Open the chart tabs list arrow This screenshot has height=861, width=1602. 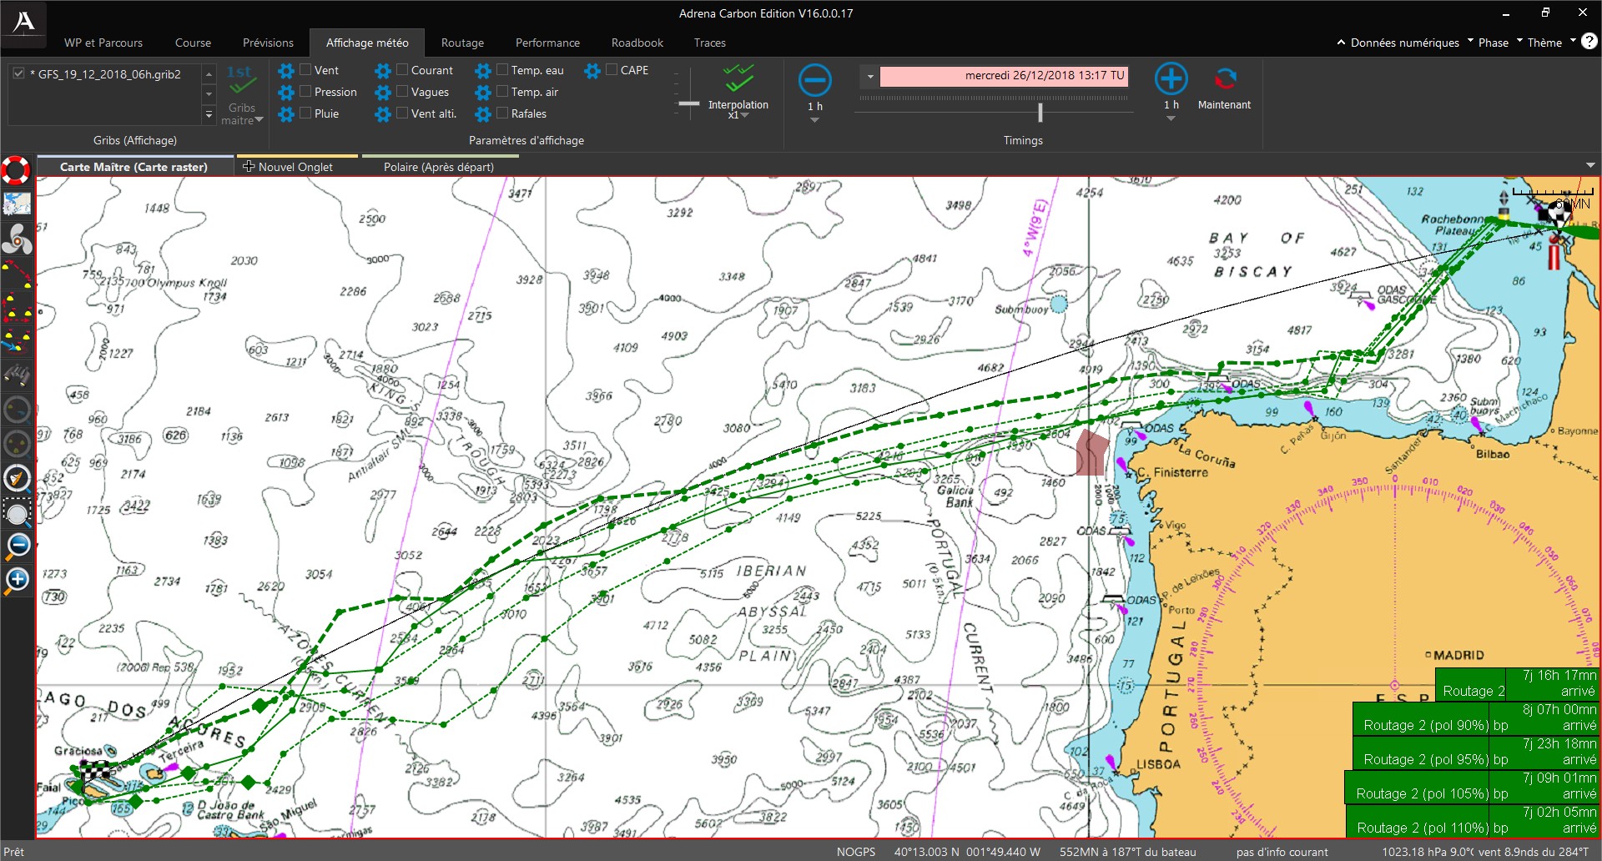pos(1590,166)
